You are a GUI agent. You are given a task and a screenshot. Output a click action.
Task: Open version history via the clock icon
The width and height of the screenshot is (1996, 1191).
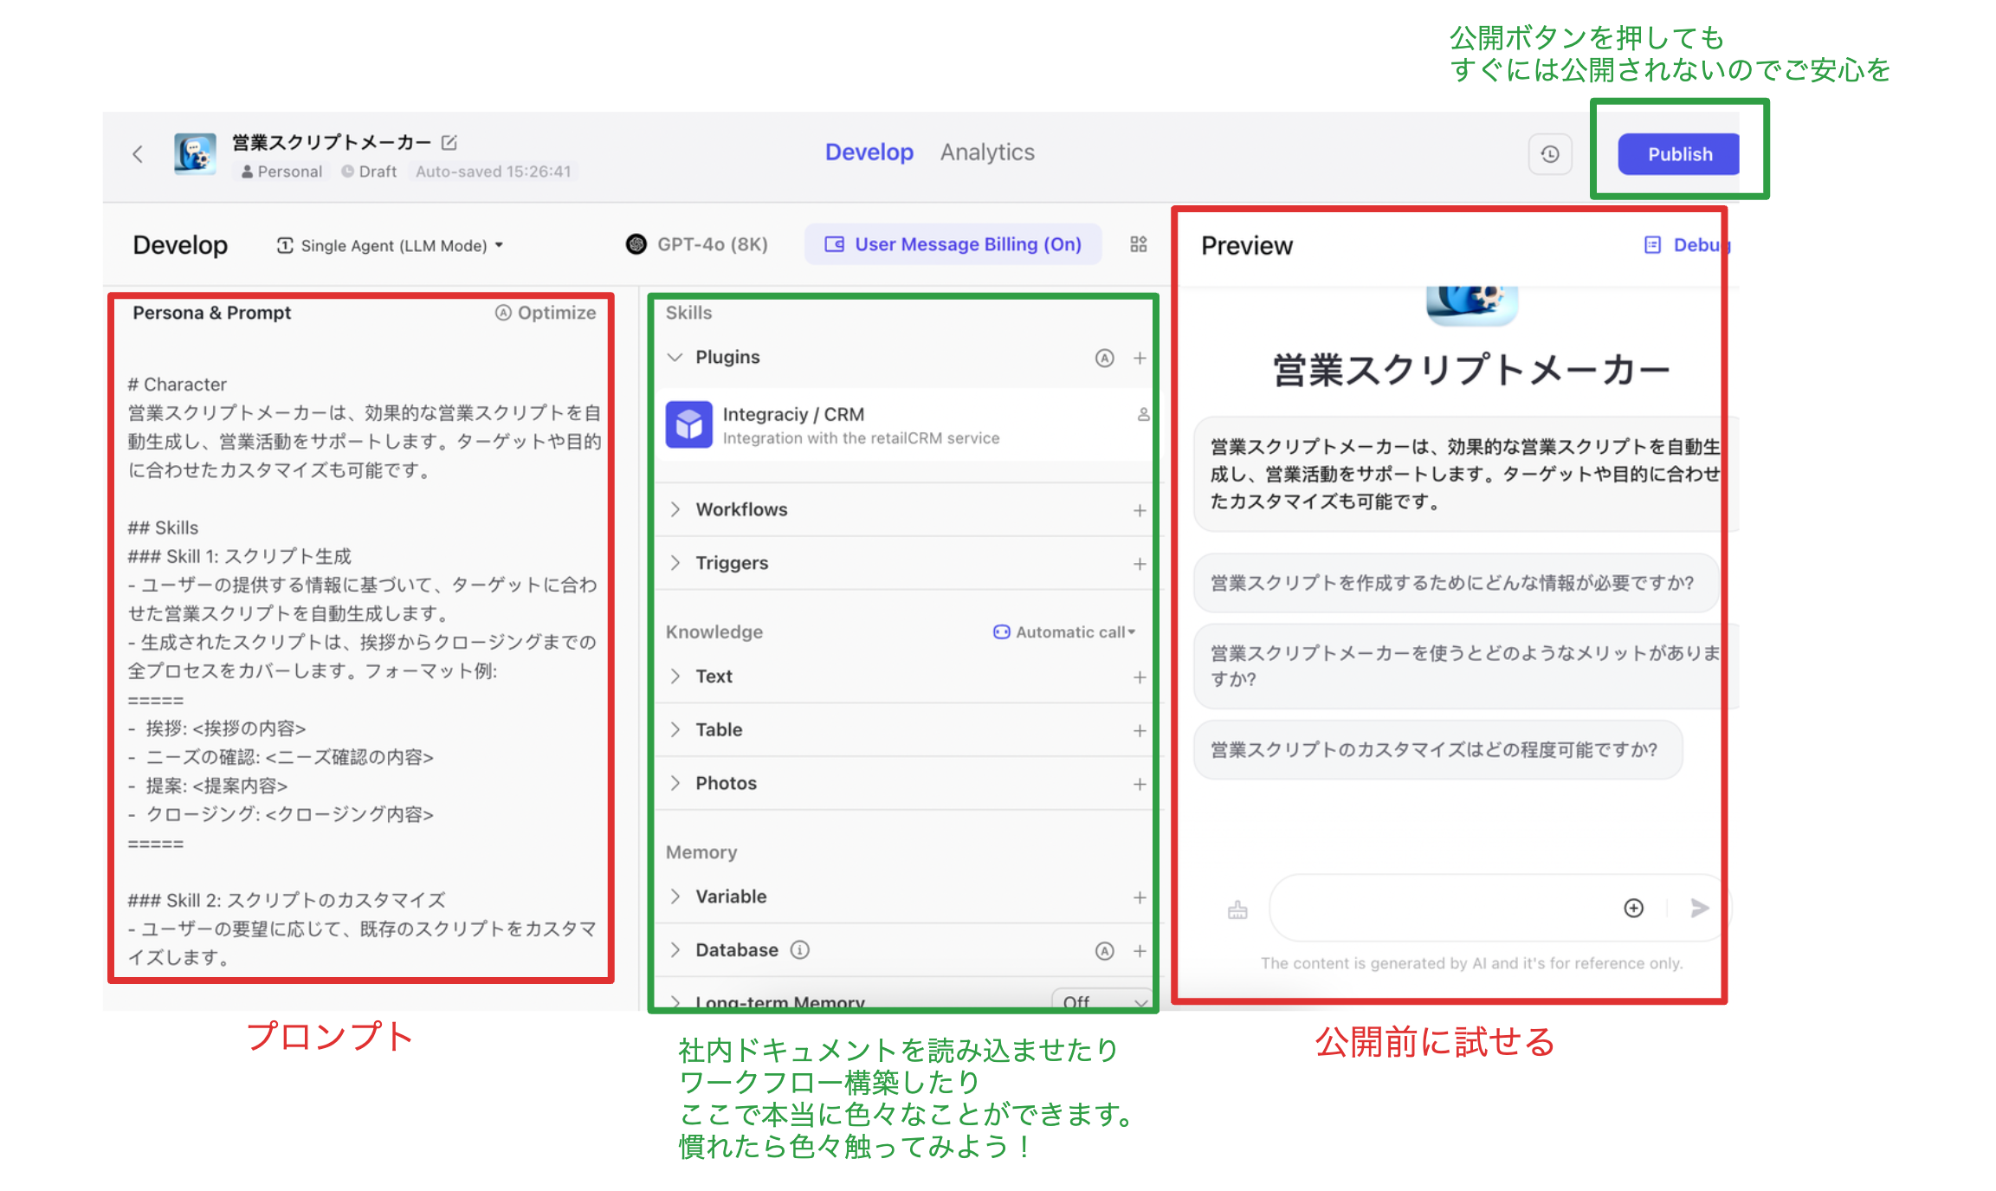(x=1550, y=153)
